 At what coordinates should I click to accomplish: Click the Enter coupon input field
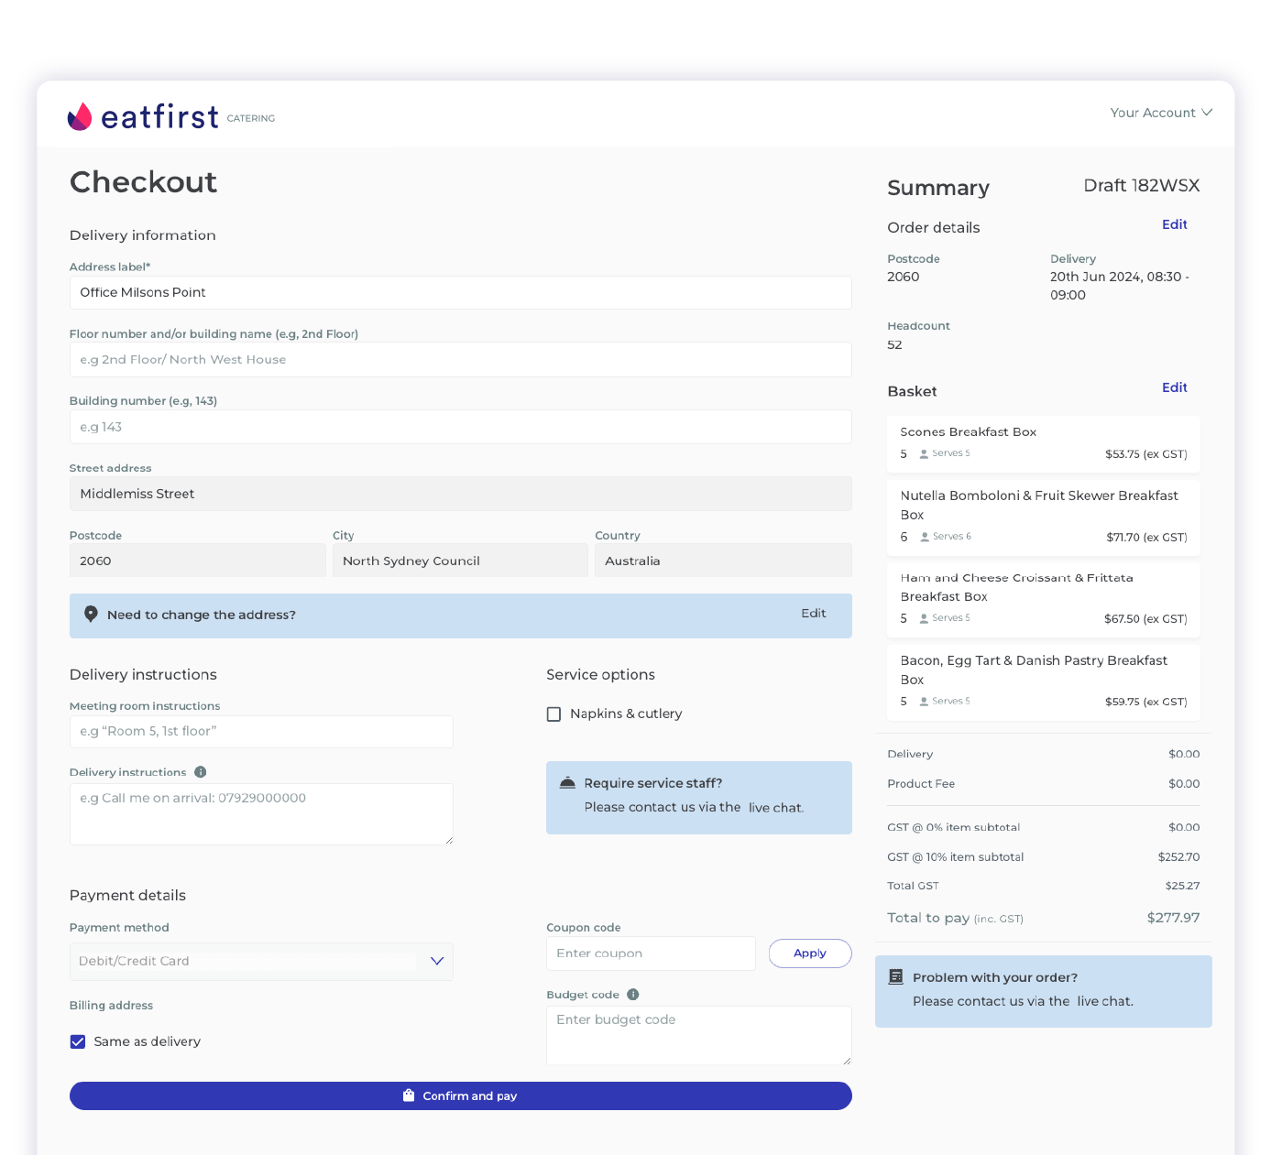pyautogui.click(x=651, y=953)
